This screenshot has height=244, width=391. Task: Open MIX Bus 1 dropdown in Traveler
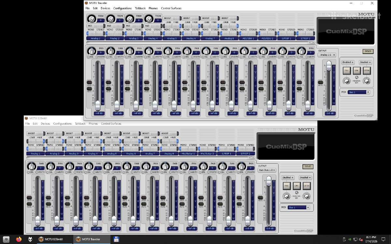coord(359,92)
